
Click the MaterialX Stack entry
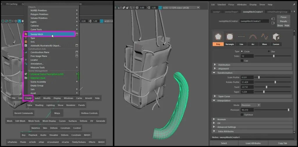point(38,78)
